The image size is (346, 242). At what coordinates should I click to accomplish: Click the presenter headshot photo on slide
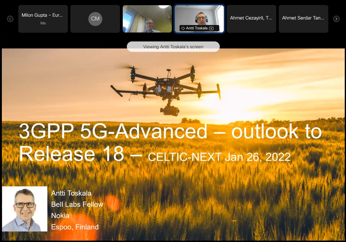(25, 209)
